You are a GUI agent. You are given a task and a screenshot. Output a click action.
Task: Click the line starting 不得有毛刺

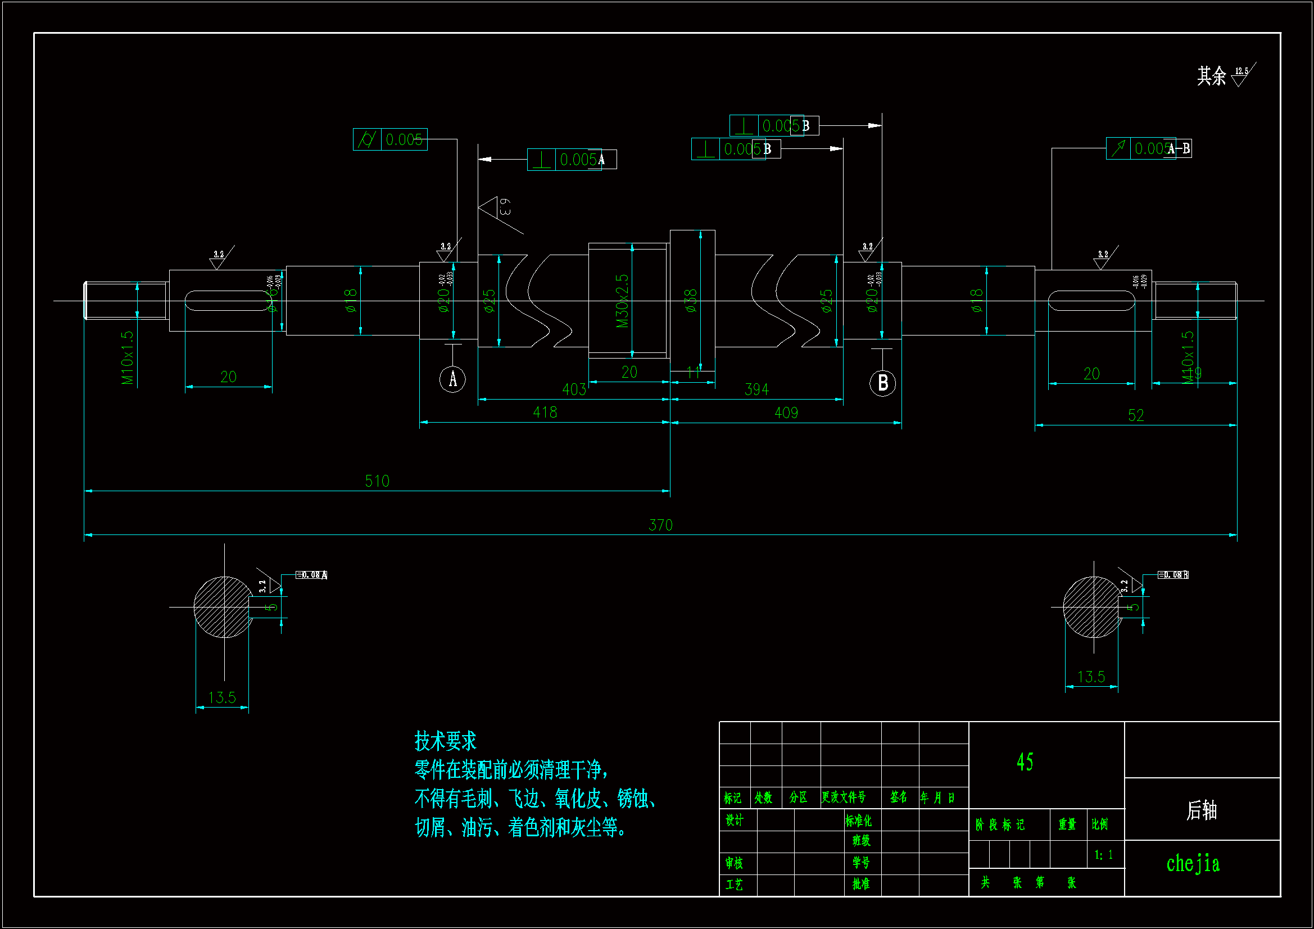coord(534,799)
